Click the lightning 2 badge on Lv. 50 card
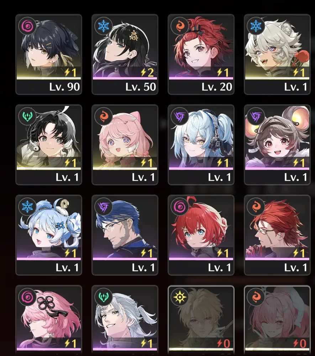315x356 pixels. pos(147,73)
